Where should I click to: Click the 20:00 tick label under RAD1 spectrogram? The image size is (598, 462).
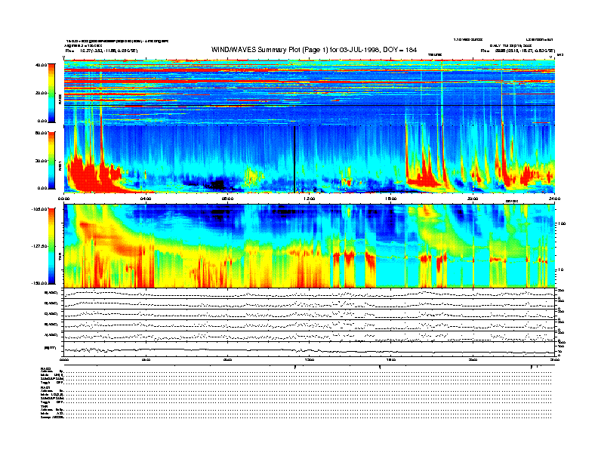[473, 199]
